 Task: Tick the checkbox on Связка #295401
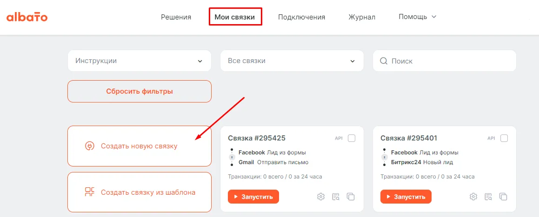(504, 138)
